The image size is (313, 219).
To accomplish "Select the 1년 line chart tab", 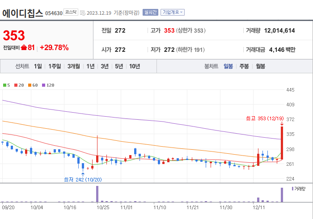I will pos(90,66).
